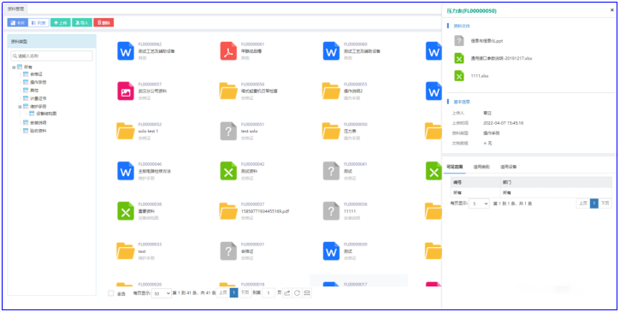Image resolution: width=620 pixels, height=312 pixels.
Task: Click the 'test solo' item name
Action: tap(249, 132)
